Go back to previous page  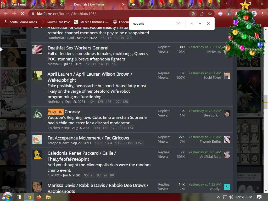(6, 14)
